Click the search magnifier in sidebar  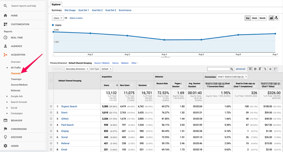(6, 6)
